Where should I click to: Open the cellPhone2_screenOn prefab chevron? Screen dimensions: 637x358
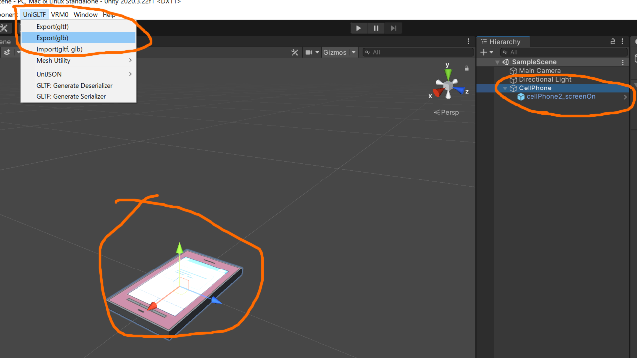click(625, 97)
